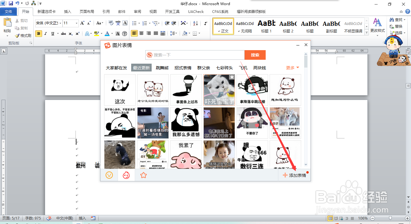Switch to the 页面布局 tab
Screen dimensions: 411x224
pyautogui.click(x=87, y=11)
